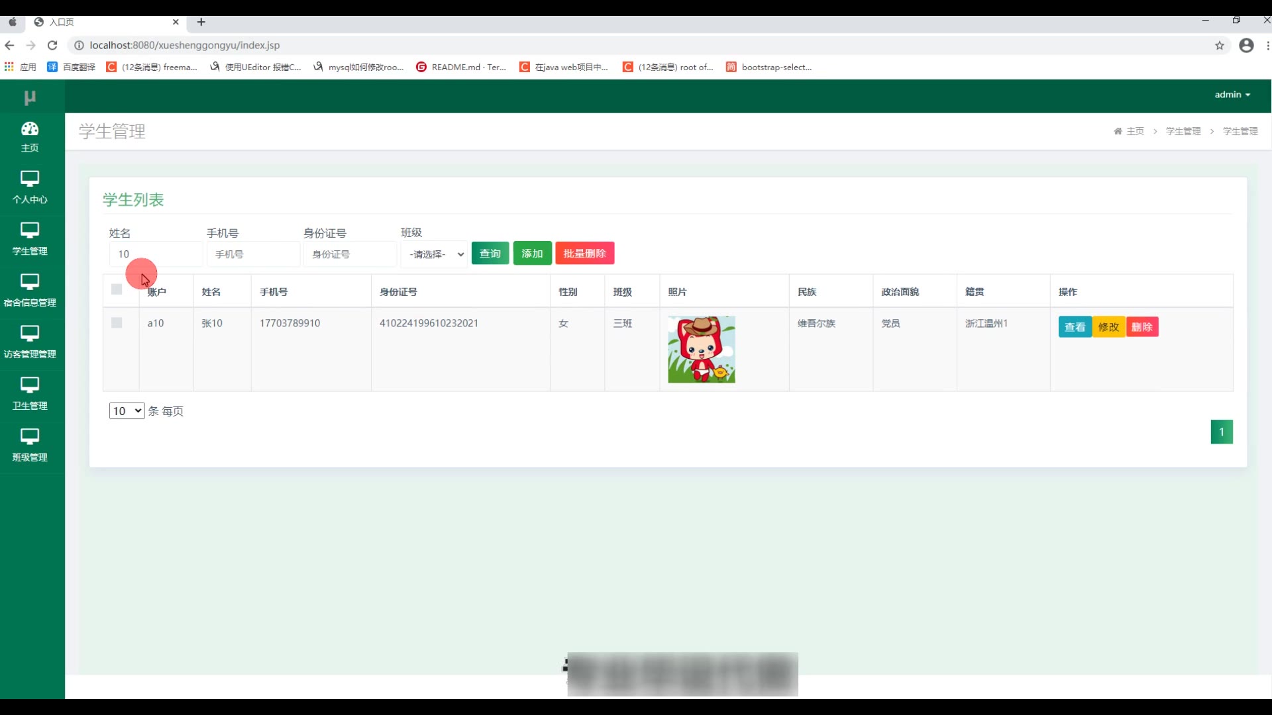
Task: Bookmark this page with star icon
Action: click(x=1219, y=45)
